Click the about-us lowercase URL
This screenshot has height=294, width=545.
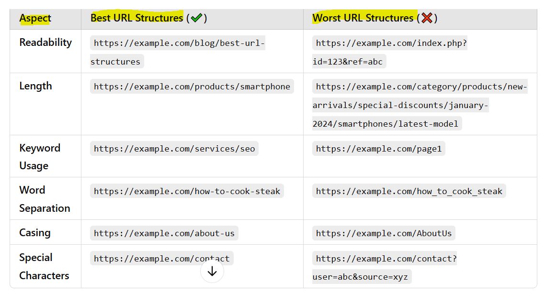point(164,233)
